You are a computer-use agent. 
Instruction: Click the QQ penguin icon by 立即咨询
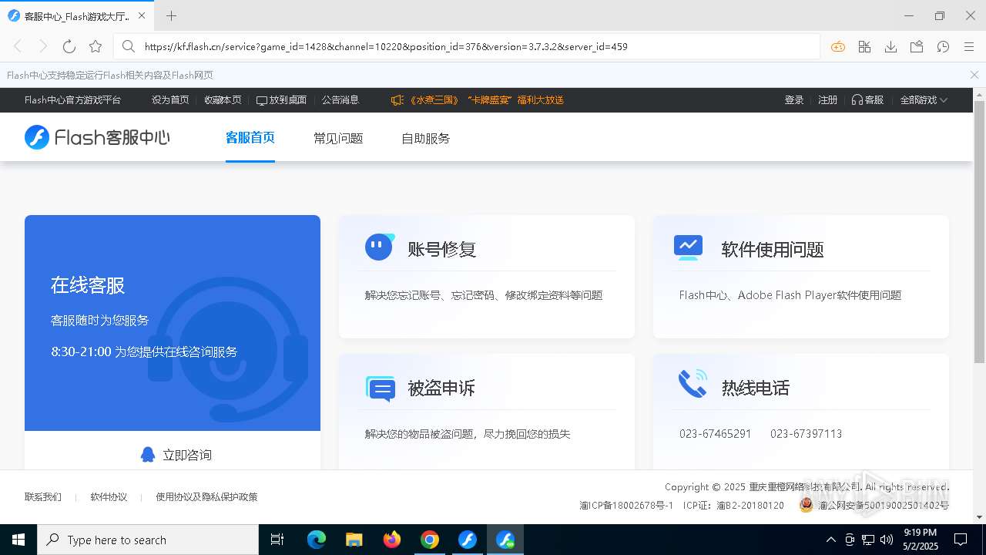tap(148, 455)
